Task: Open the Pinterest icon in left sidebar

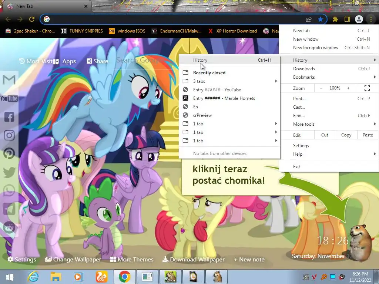Action: click(9, 153)
